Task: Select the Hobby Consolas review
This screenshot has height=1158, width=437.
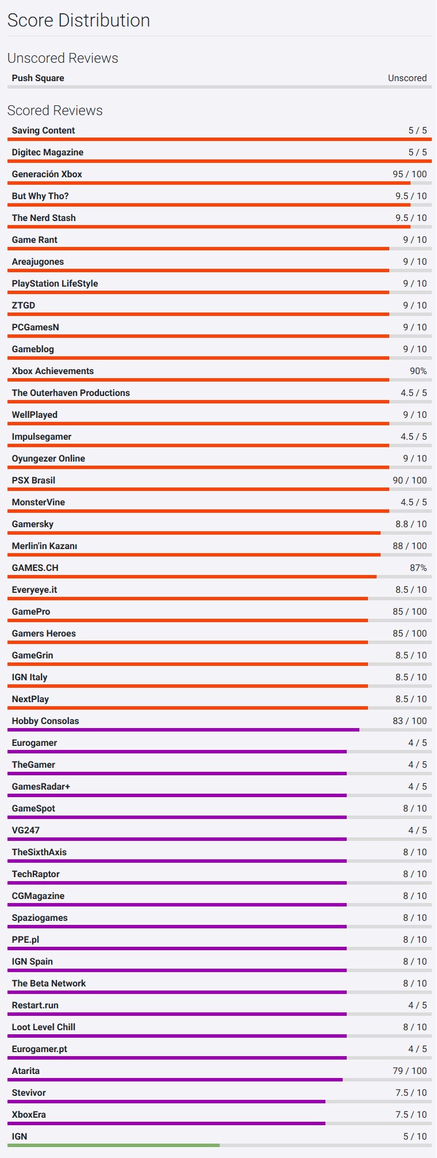Action: click(45, 721)
